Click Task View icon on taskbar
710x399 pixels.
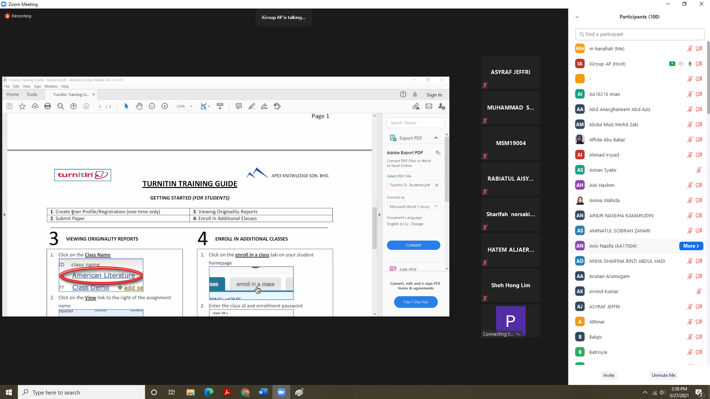point(172,392)
